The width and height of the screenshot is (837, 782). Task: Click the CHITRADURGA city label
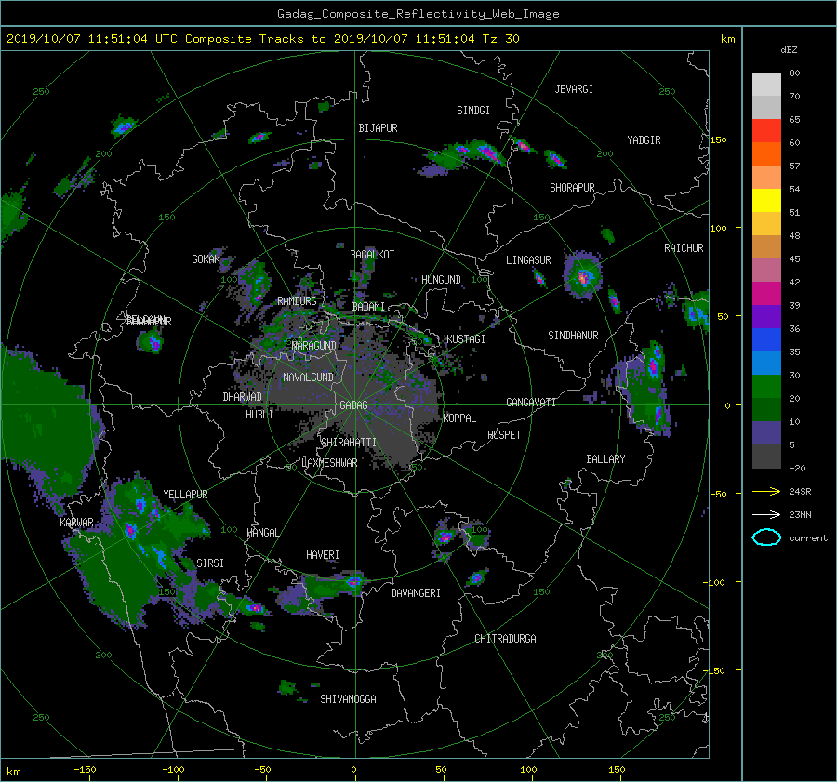[506, 639]
